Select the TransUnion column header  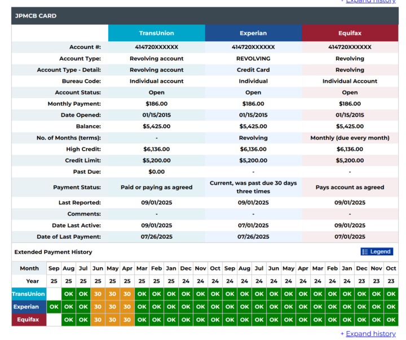tap(157, 33)
